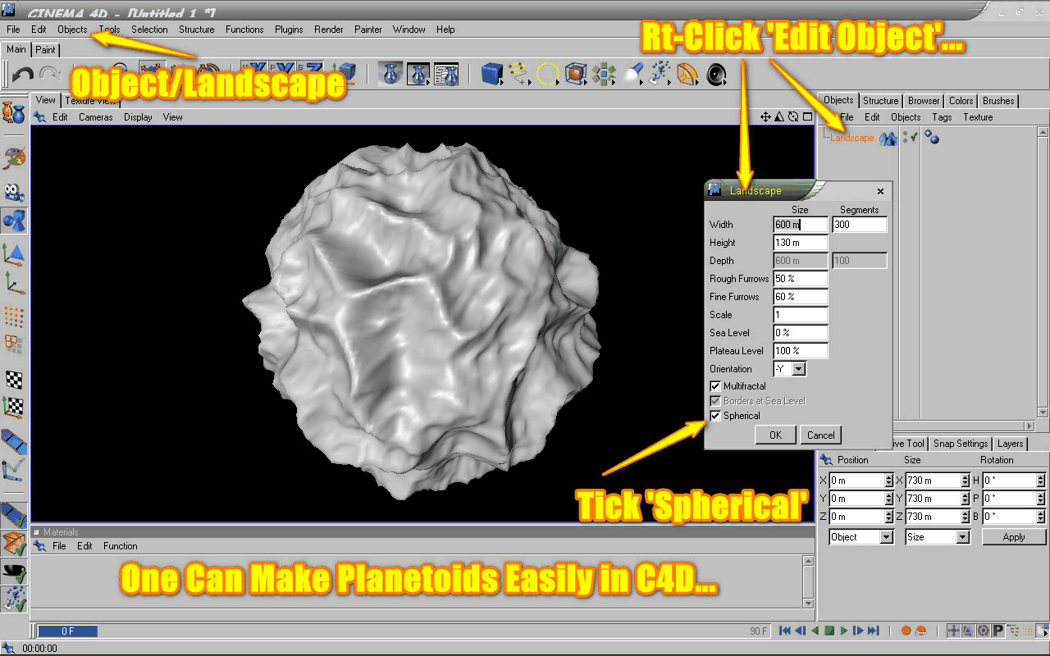Select the camera tool in left toolbar
The height and width of the screenshot is (656, 1050).
14,193
